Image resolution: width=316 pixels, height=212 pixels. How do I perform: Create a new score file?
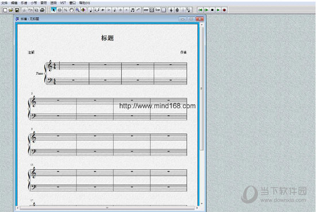tap(5, 10)
